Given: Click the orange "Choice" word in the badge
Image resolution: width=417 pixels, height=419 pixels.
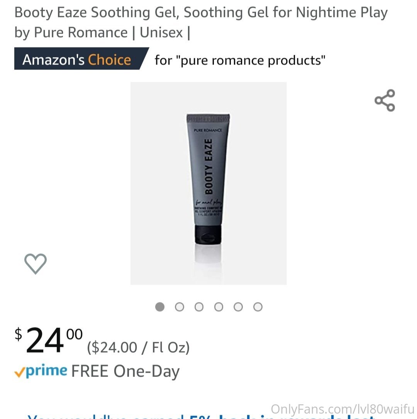Looking at the screenshot, I should click(x=110, y=59).
